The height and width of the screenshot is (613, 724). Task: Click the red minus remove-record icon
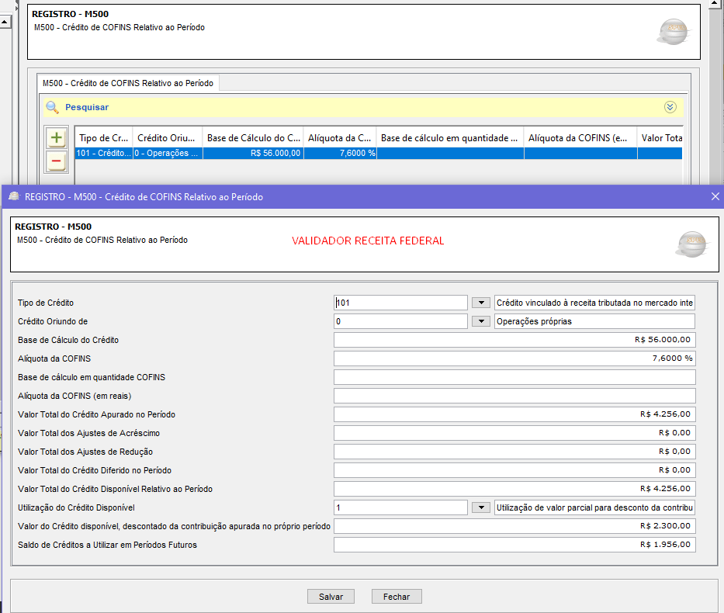57,161
